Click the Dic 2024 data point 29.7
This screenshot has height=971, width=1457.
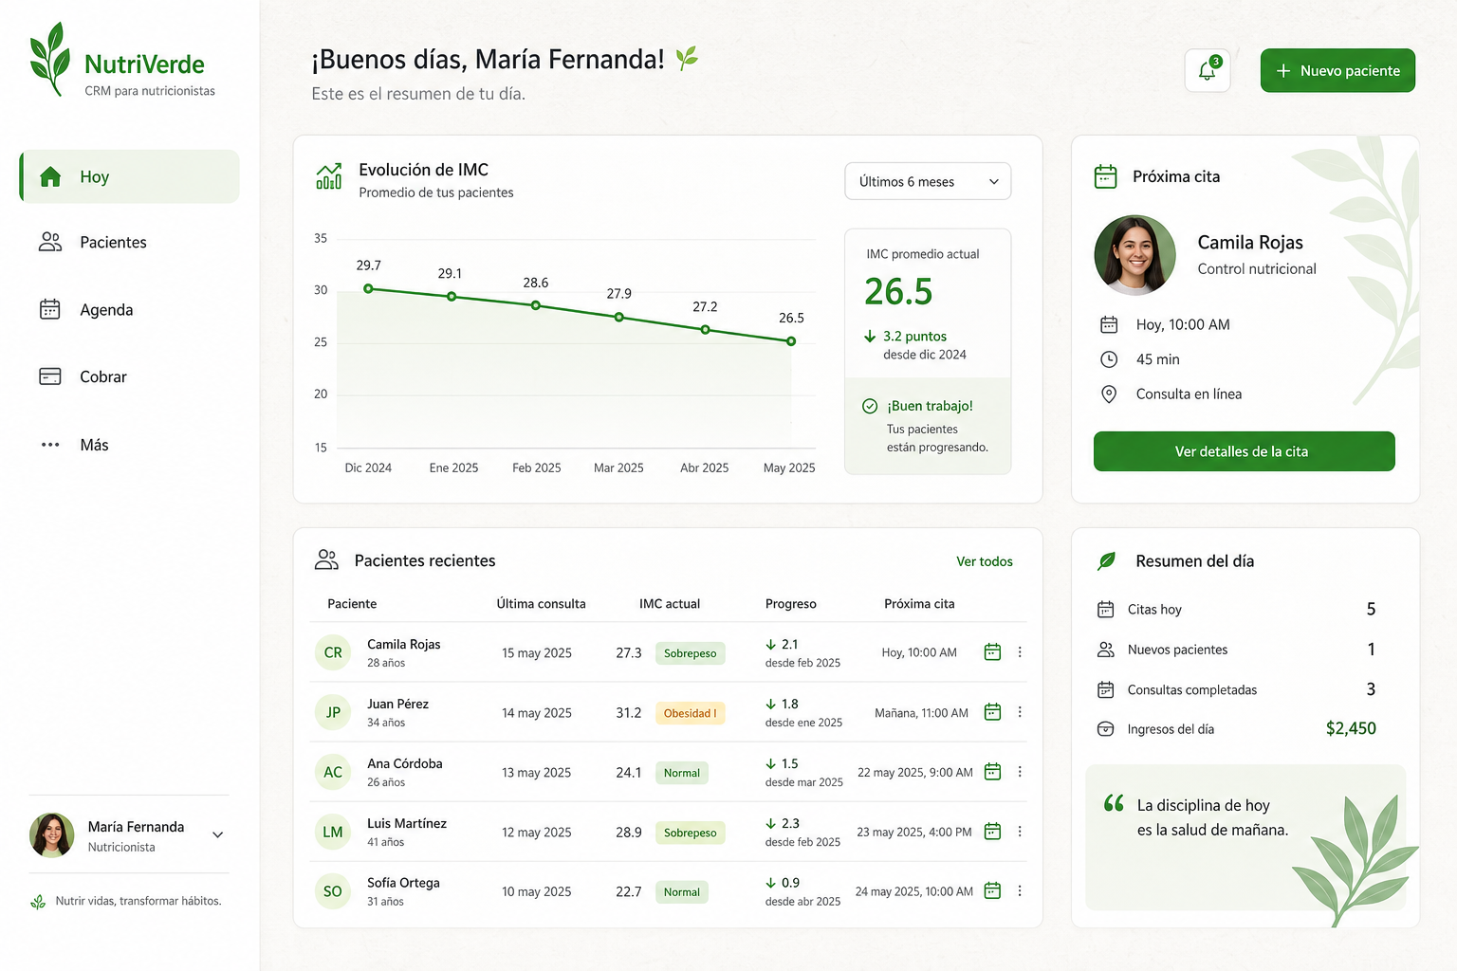pyautogui.click(x=369, y=288)
